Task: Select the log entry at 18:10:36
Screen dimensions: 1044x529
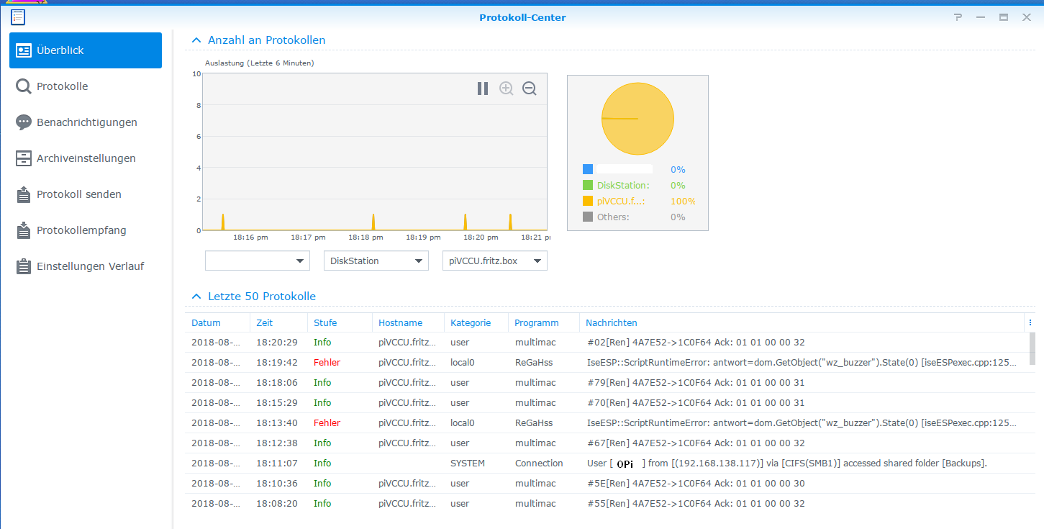Action: coord(607,484)
